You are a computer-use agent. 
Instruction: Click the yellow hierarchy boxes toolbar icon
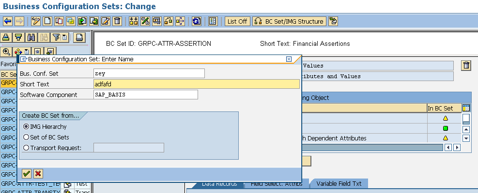point(134,21)
